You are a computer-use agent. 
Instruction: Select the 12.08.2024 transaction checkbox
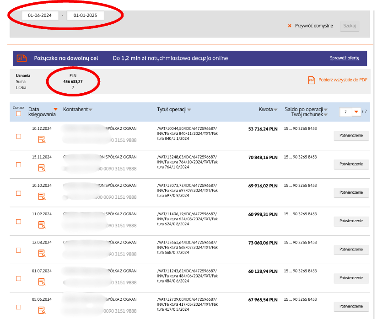coord(18,250)
